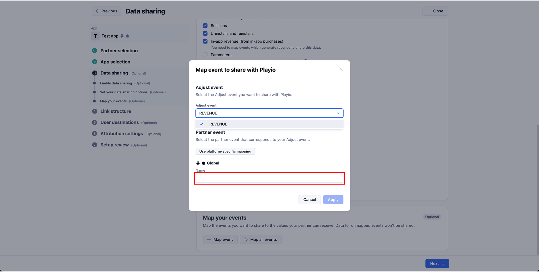
Task: Click the step 4 number badge
Action: (94, 111)
